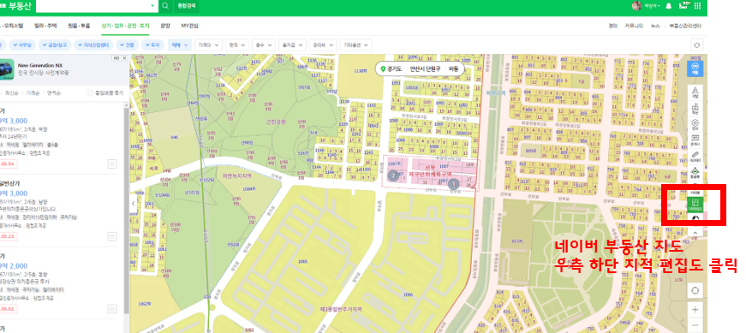746x333 pixels.
Task: Switch to the 원룸·투룸 tab
Action: pyautogui.click(x=79, y=26)
